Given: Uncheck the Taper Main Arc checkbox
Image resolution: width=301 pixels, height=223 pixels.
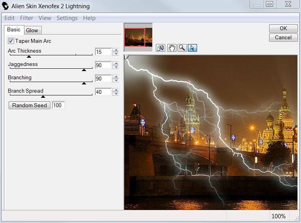Looking at the screenshot, I should coord(11,41).
